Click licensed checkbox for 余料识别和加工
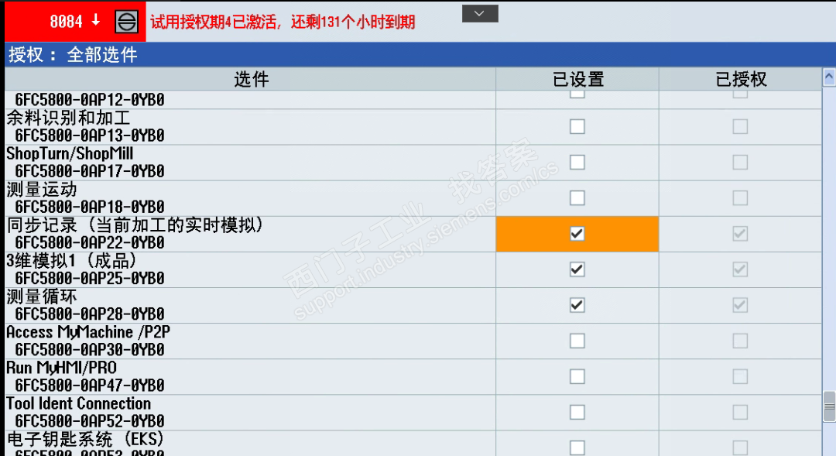836x456 pixels. 740,126
